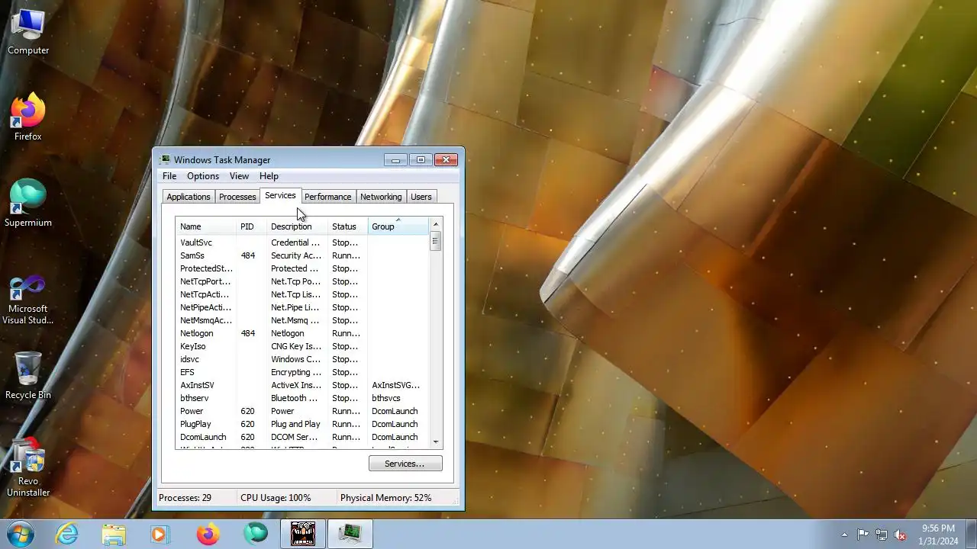Image resolution: width=977 pixels, height=549 pixels.
Task: Select the Supermium desktop shortcut
Action: point(28,203)
